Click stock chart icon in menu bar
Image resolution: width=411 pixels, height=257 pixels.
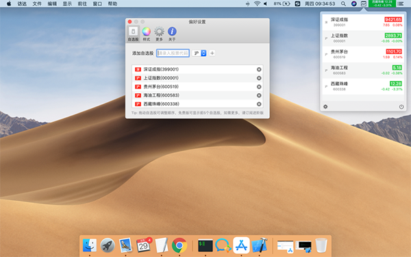(x=363, y=3)
